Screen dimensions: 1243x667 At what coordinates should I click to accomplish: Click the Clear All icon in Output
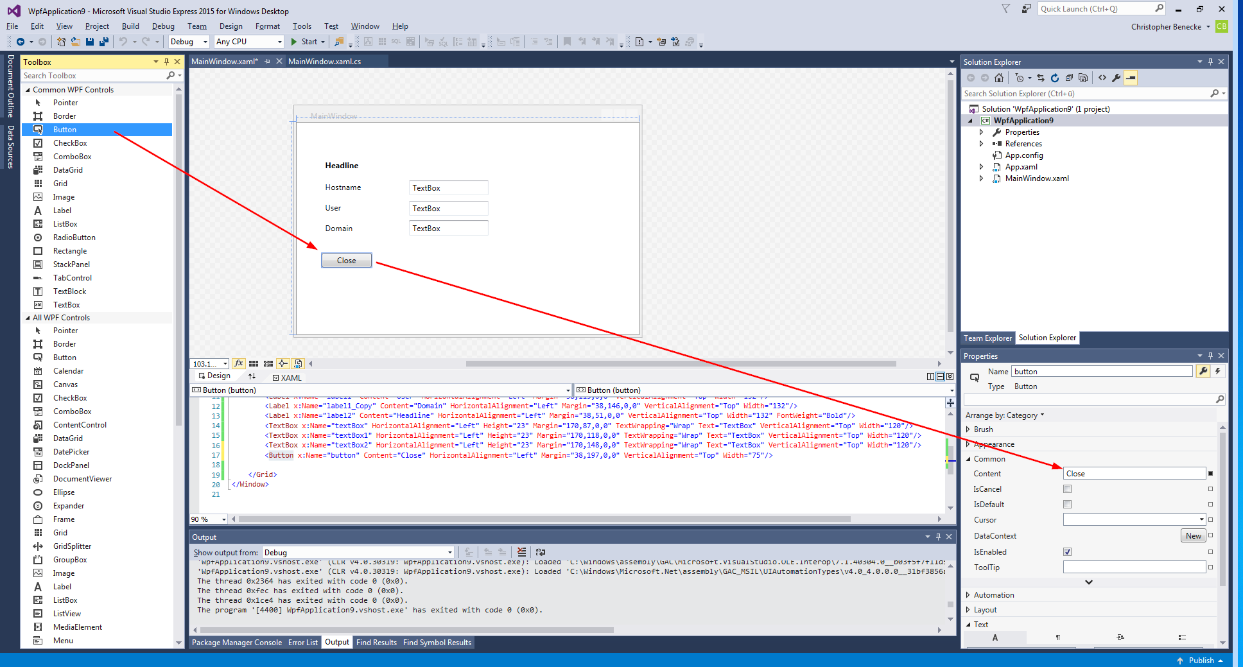(x=521, y=552)
